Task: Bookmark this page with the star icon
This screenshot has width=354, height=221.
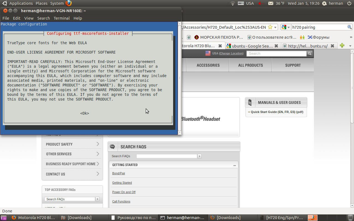Action: [270, 27]
